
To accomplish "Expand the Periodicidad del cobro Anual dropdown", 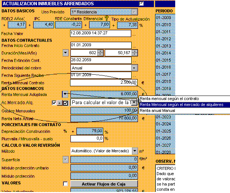I will coord(134,68).
